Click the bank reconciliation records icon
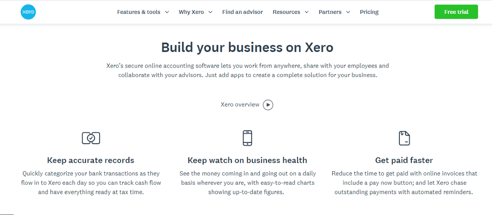 tap(91, 138)
